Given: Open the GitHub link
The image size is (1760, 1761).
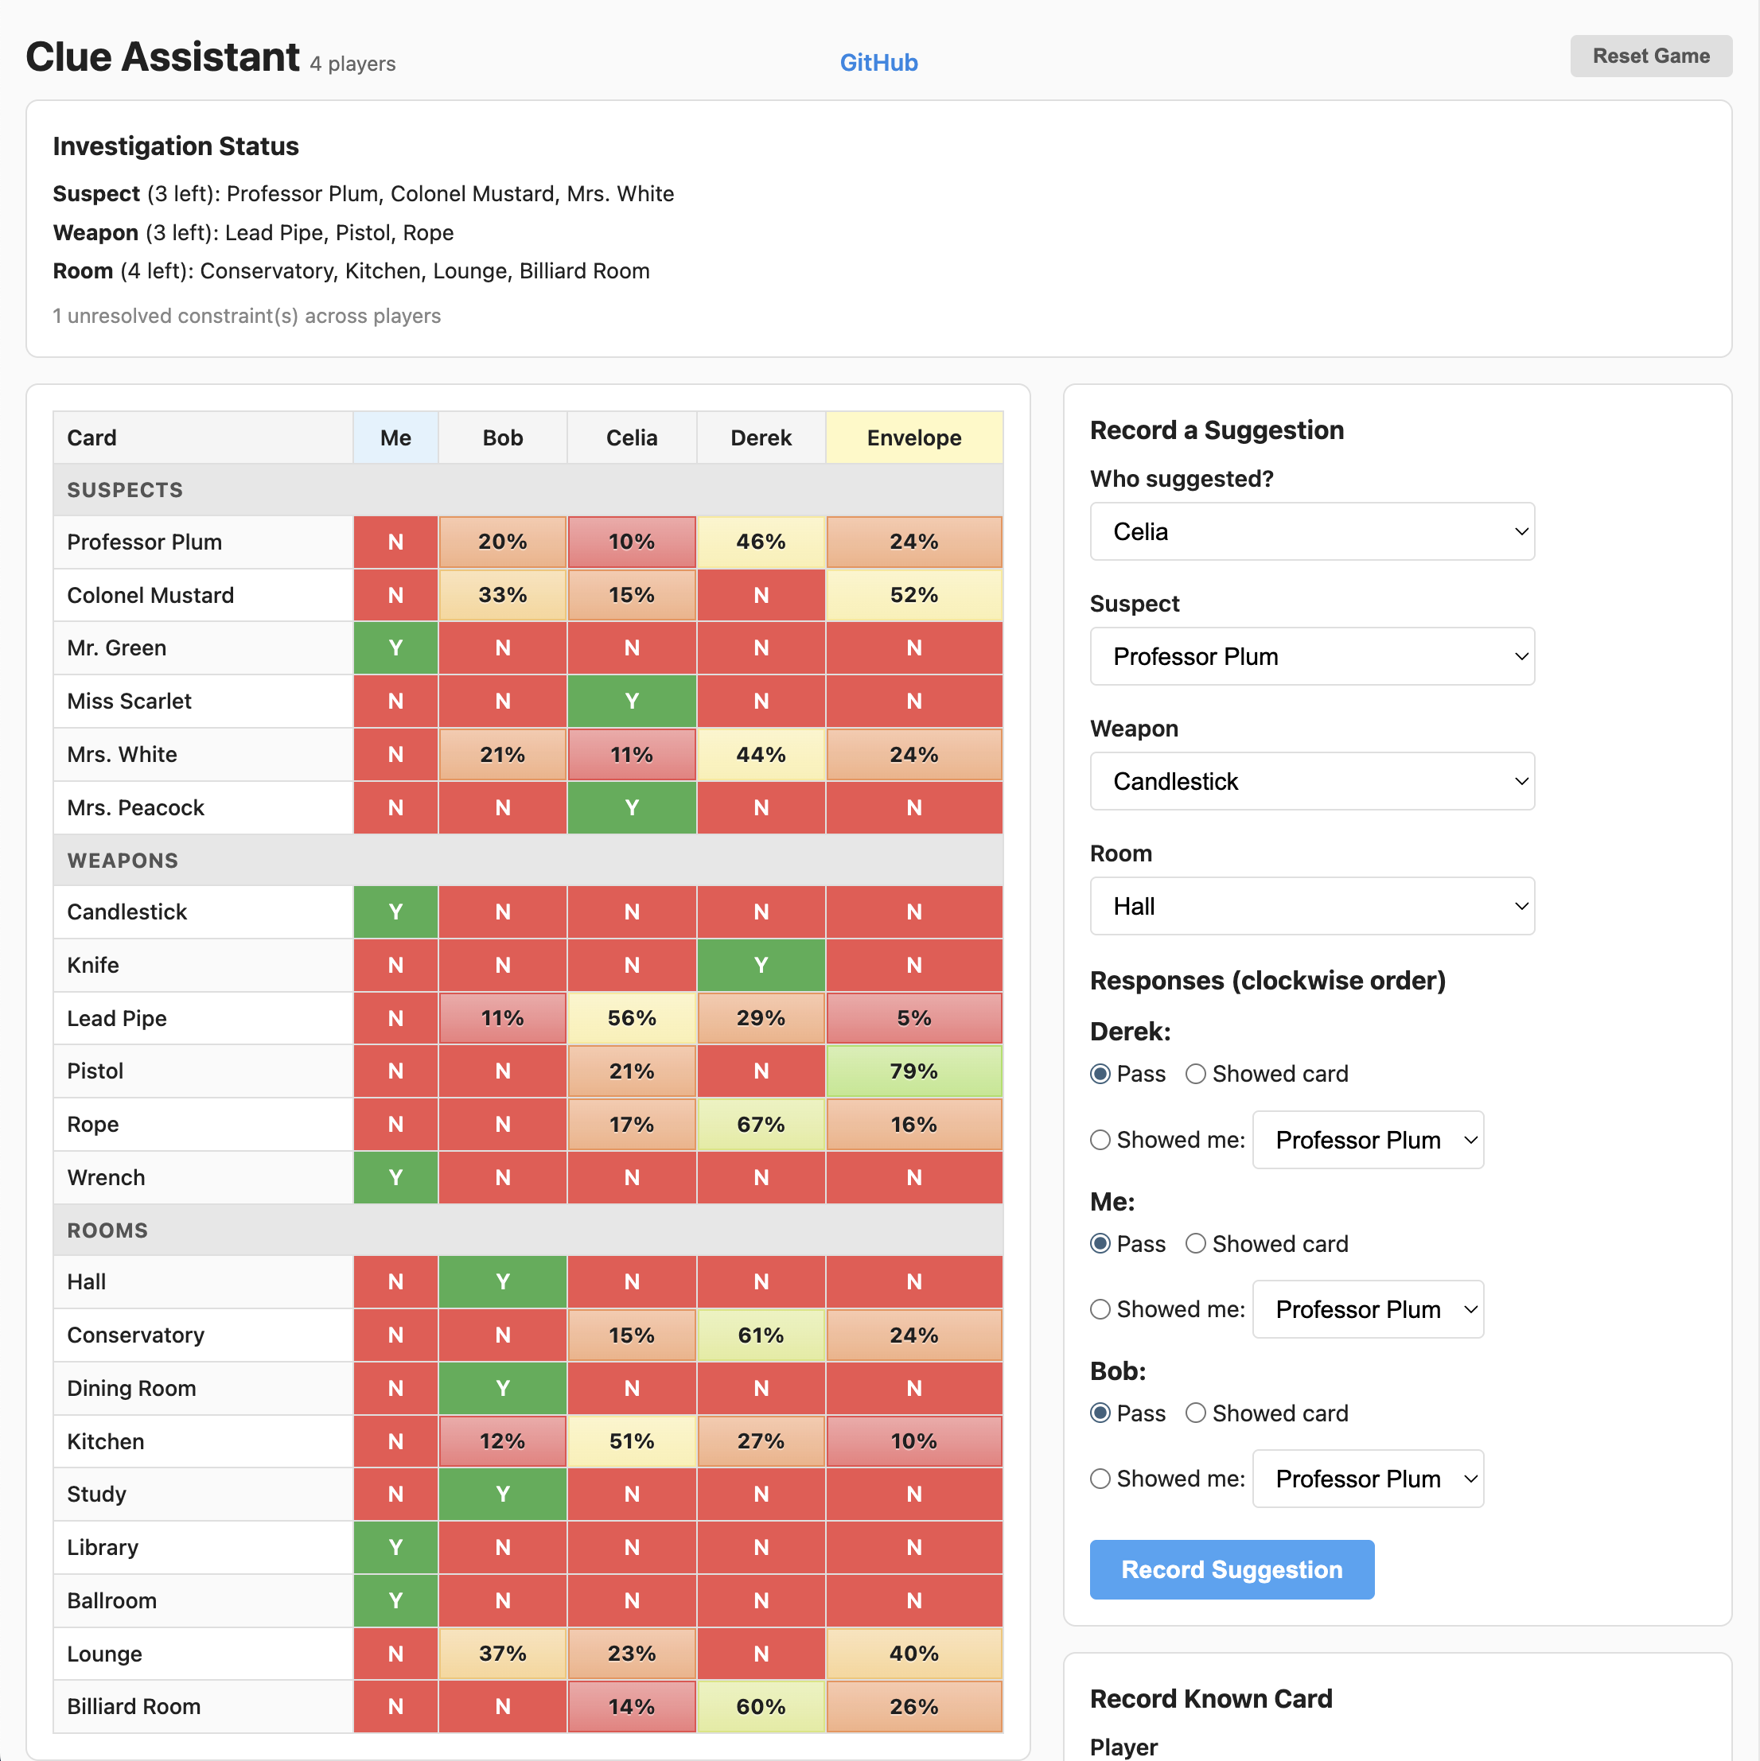Looking at the screenshot, I should (x=878, y=62).
